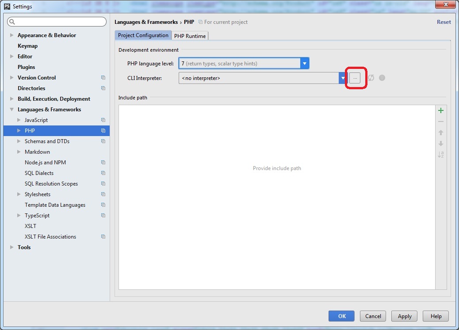
Task: Select the Project Configuration tab
Action: (x=143, y=35)
